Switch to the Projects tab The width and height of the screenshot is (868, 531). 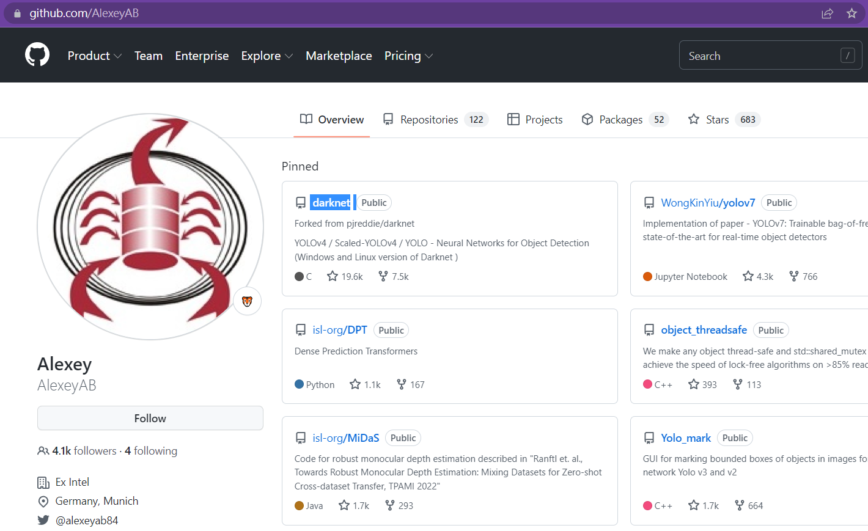click(x=535, y=120)
